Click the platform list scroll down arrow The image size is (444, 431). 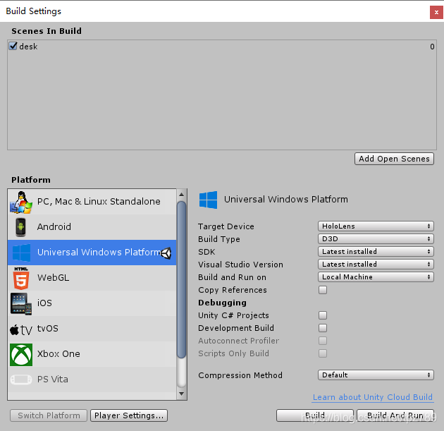point(182,394)
